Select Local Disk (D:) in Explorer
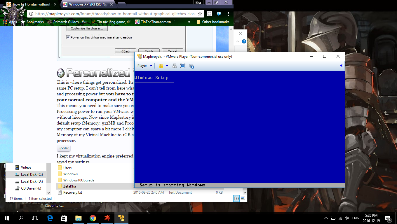 tap(29, 181)
